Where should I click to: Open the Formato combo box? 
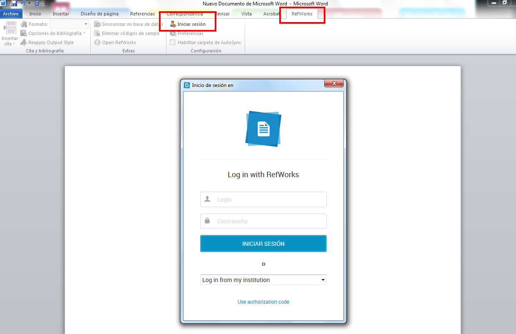69,24
